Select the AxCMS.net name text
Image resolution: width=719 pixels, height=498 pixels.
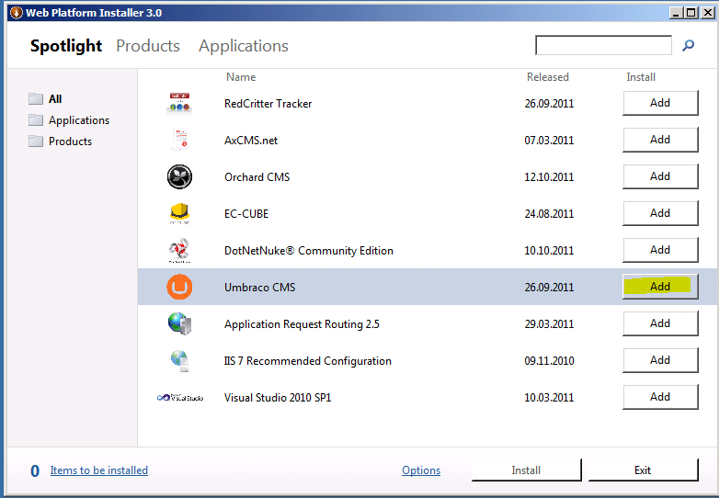251,141
